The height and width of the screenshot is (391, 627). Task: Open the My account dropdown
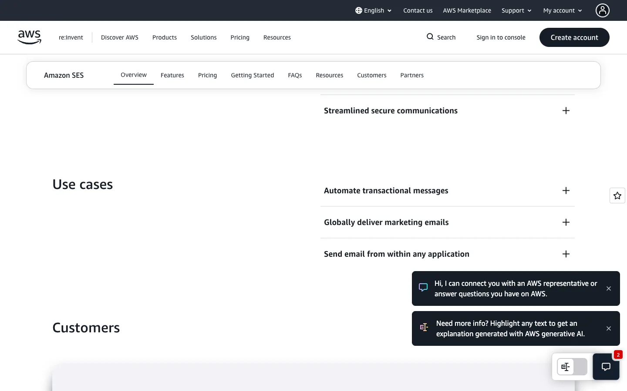coord(563,10)
